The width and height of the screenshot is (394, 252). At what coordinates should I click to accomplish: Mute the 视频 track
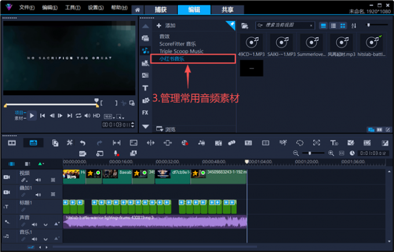(38, 180)
